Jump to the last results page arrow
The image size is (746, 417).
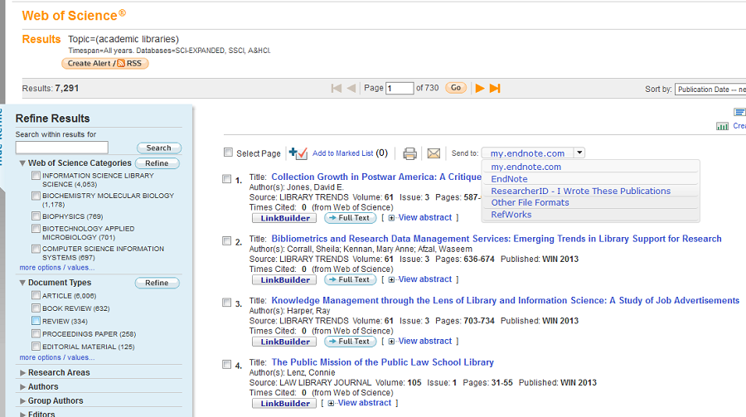click(495, 89)
